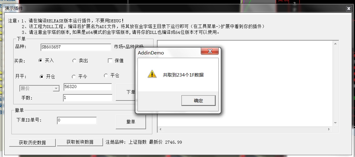Open the 限价 order type dropdown
This screenshot has width=355, height=157.
click(x=56, y=88)
